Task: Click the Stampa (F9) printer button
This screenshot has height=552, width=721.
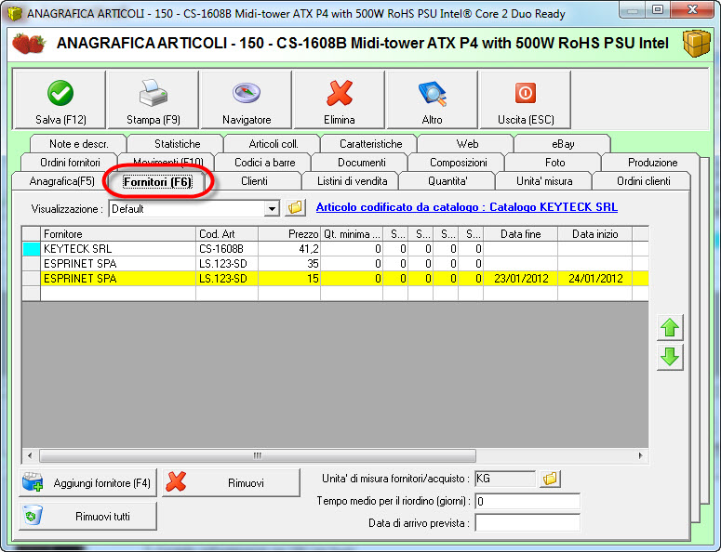Action: (154, 99)
